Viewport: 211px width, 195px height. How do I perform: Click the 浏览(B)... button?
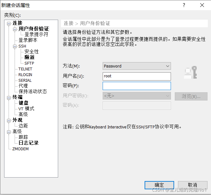click(x=191, y=96)
